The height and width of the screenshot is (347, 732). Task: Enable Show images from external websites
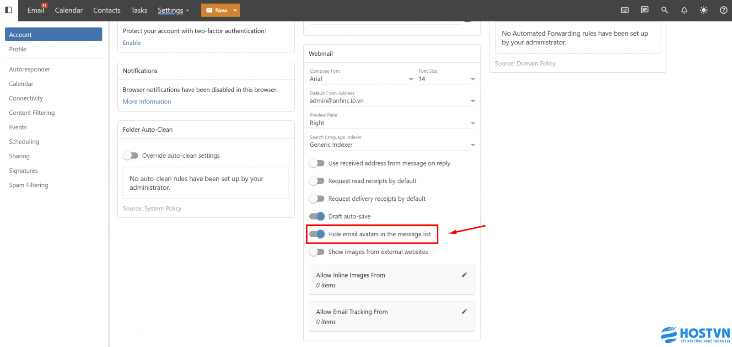point(317,252)
